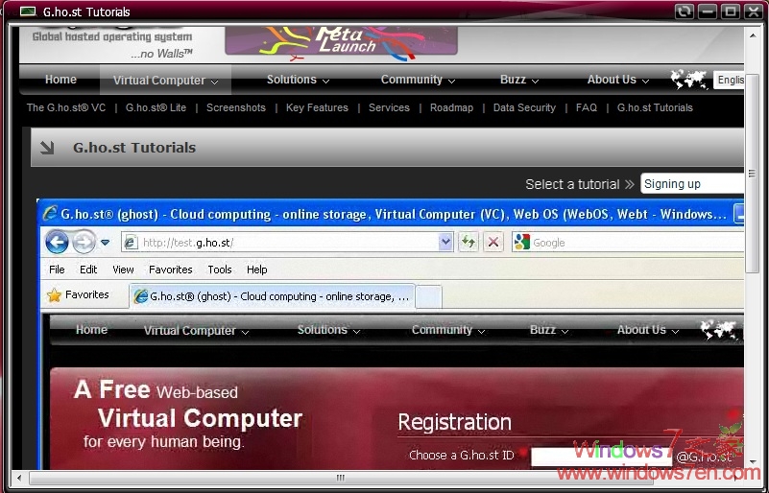Open the Screenshots link in sub-navigation
Screen dimensions: 769x493
(236, 108)
